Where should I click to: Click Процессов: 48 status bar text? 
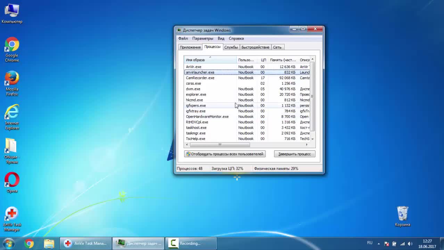click(190, 169)
